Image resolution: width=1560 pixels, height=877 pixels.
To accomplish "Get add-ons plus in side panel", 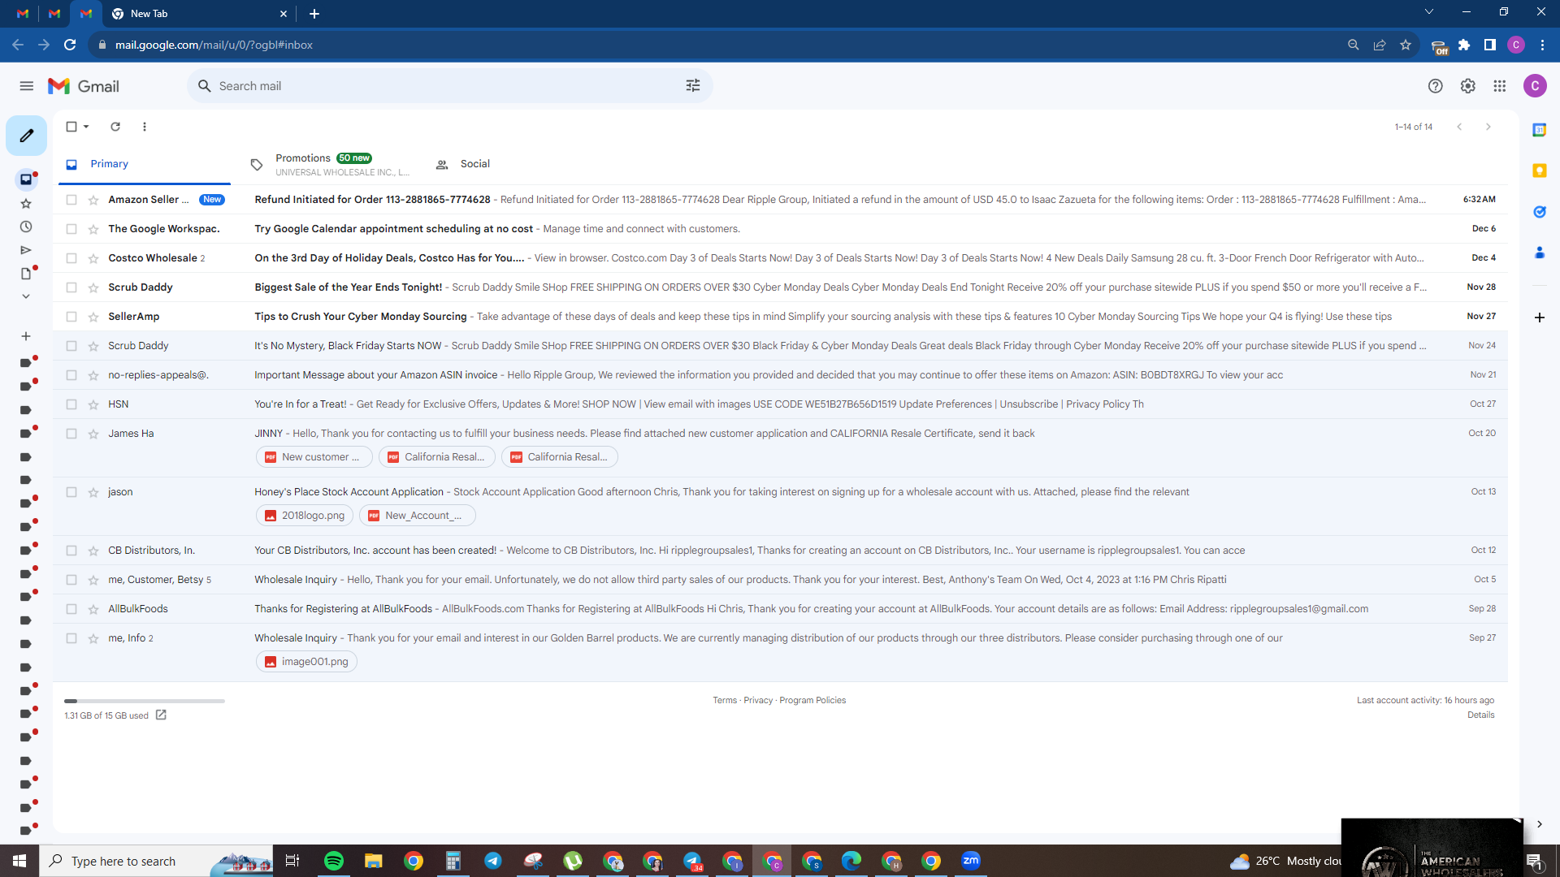I will [1539, 318].
